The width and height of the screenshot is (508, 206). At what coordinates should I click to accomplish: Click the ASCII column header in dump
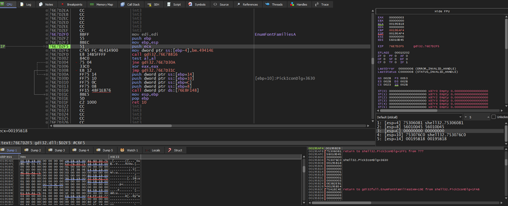click(x=125, y=157)
